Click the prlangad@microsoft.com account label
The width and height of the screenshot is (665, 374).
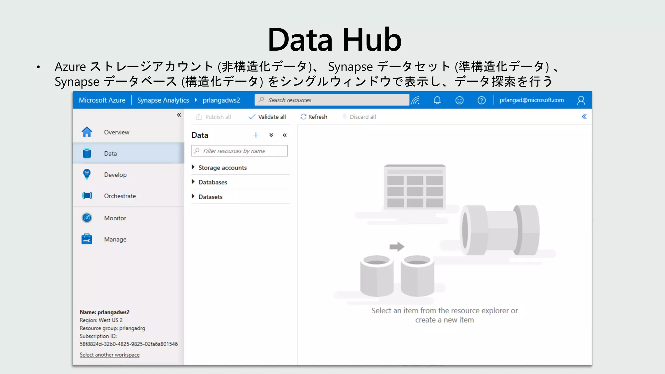532,100
